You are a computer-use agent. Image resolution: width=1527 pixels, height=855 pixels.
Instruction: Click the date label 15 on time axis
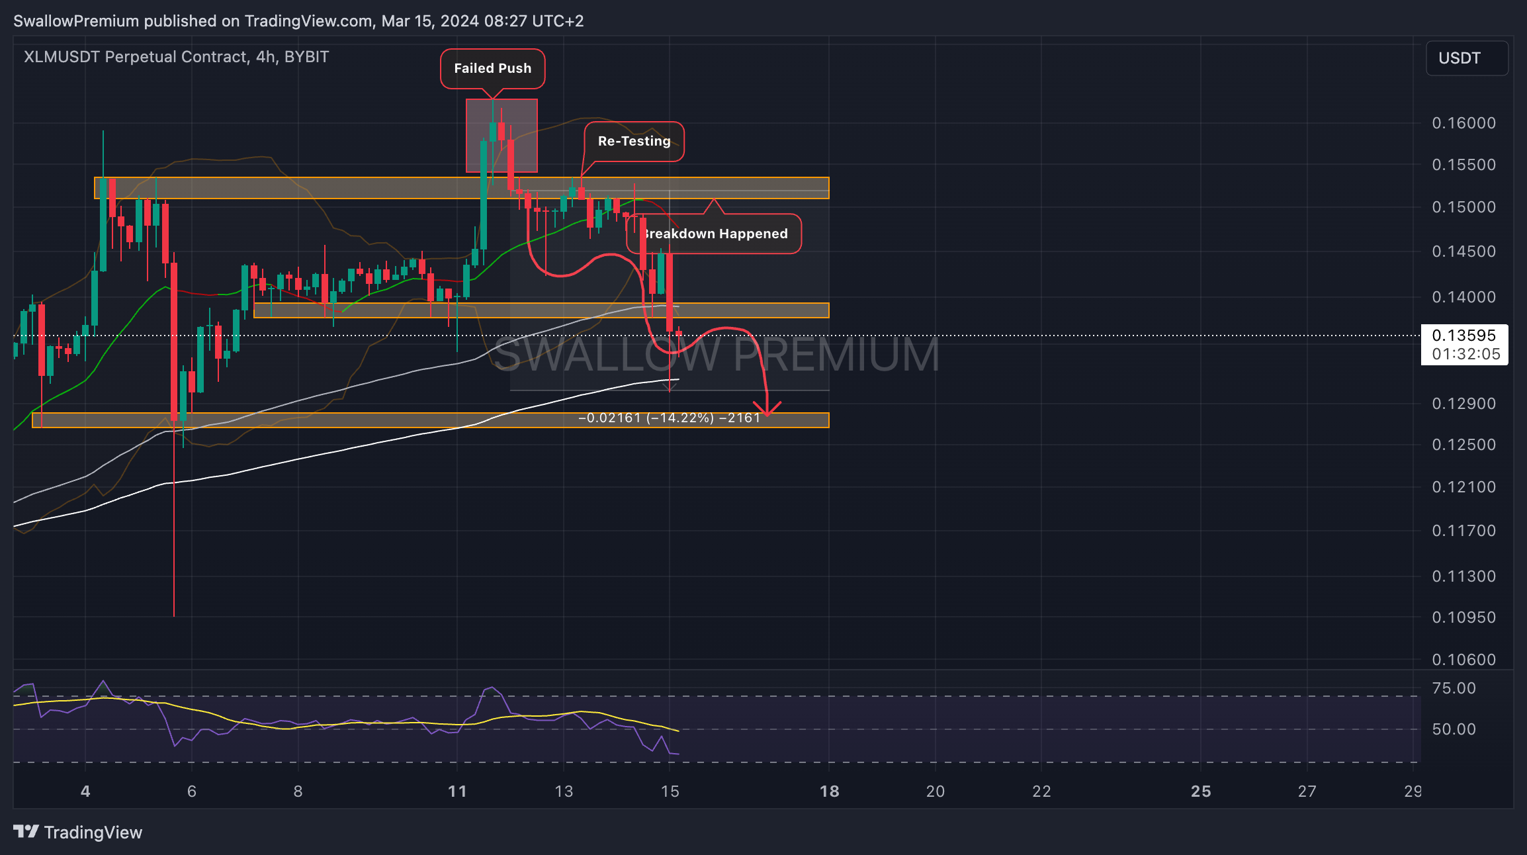(670, 791)
